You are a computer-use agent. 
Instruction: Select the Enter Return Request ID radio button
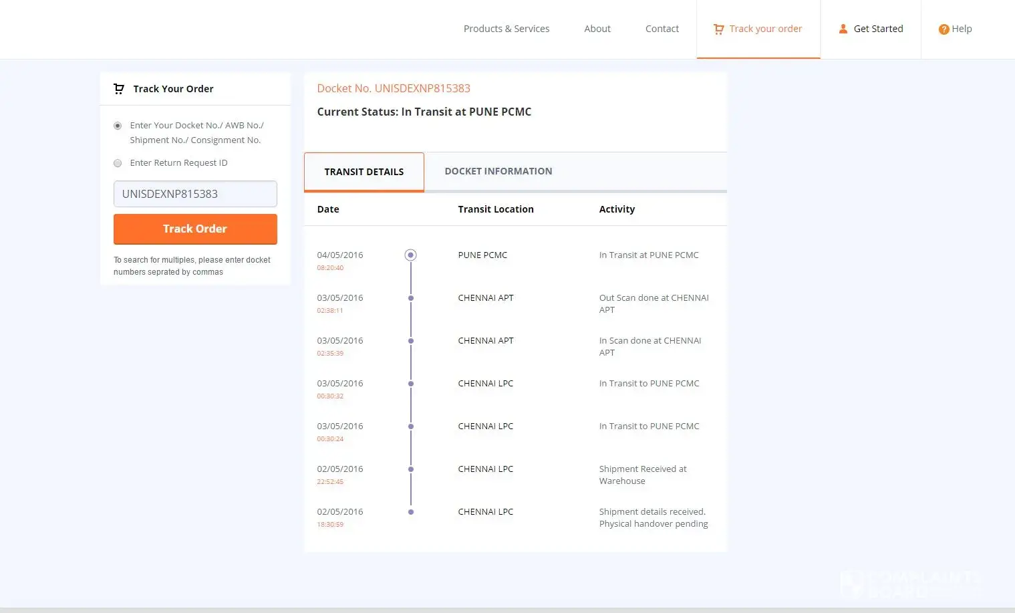[118, 163]
